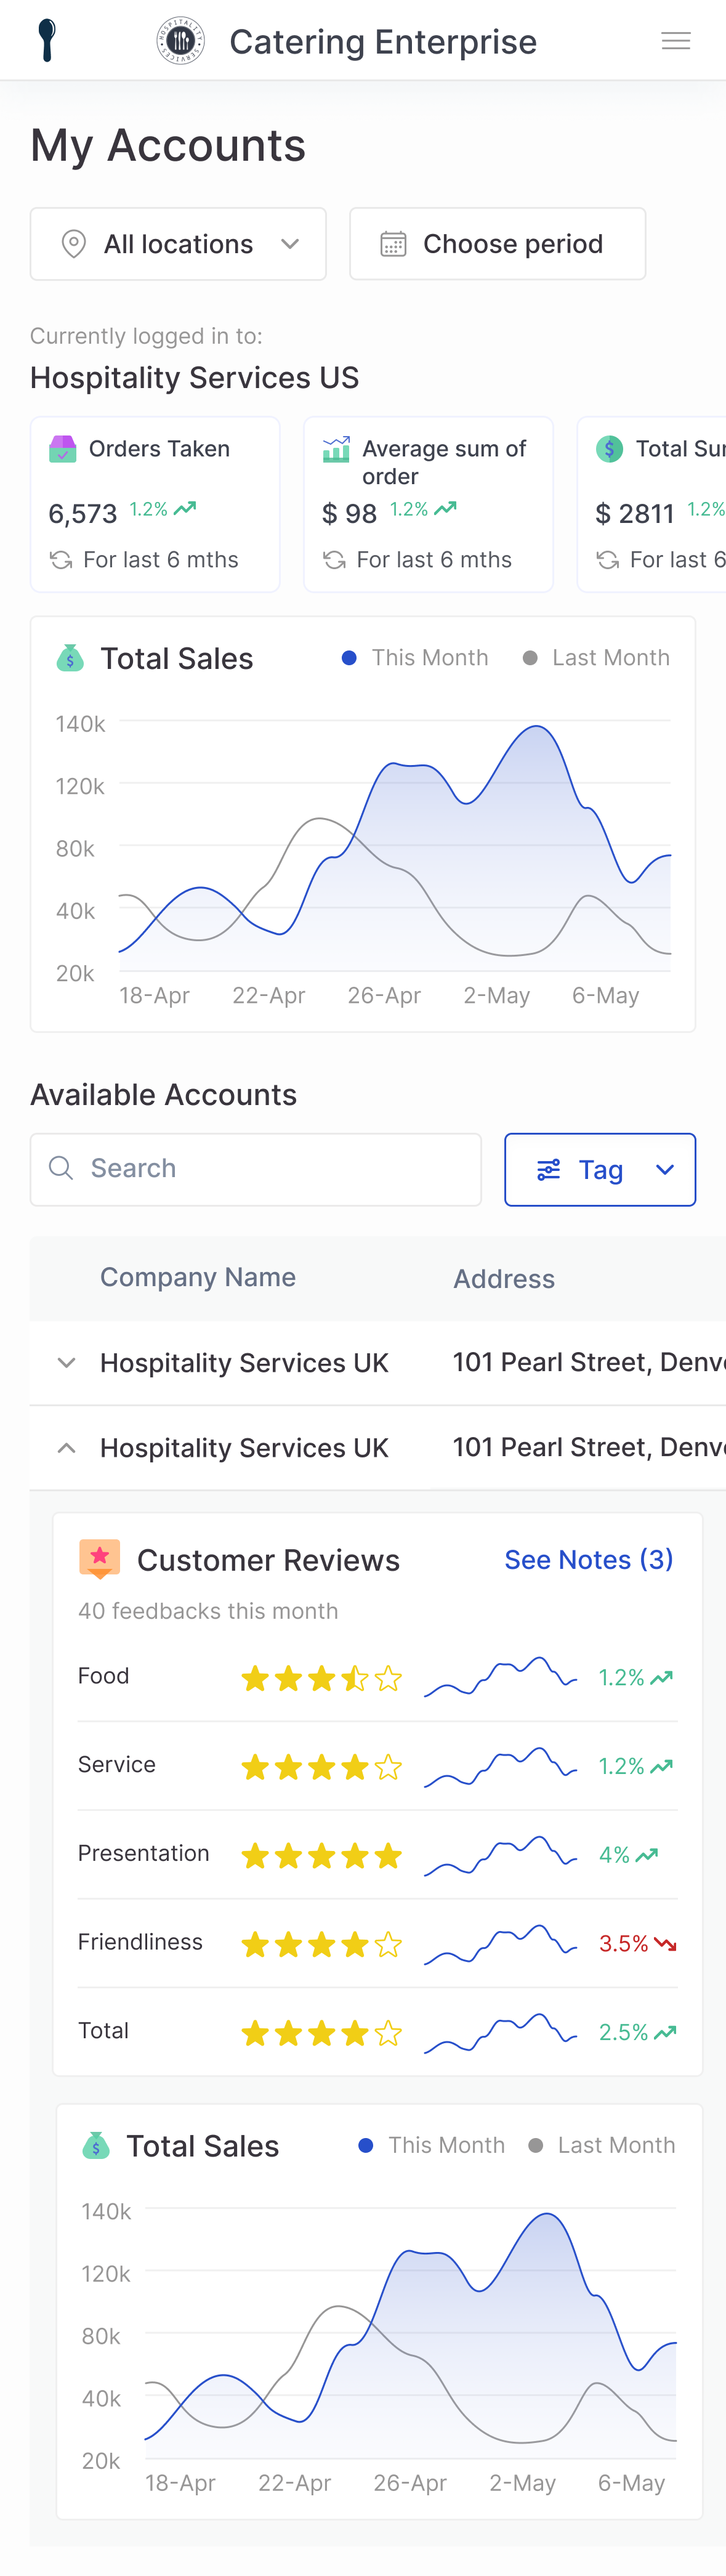Click the Average sum refresh icon
The image size is (726, 2576).
(x=334, y=560)
